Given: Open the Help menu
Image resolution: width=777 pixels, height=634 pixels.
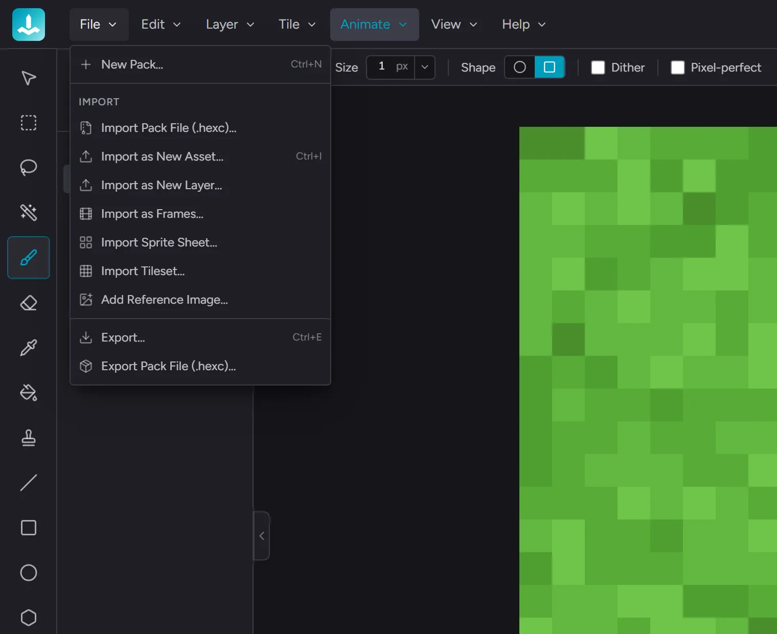Looking at the screenshot, I should click(x=524, y=25).
